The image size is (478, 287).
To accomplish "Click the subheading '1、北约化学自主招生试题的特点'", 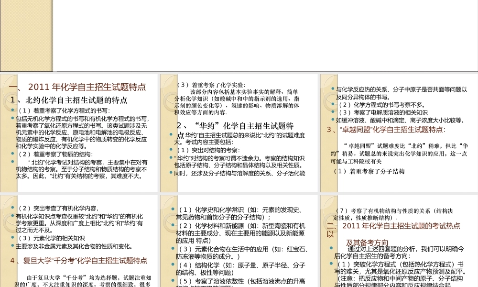I will 68,100.
